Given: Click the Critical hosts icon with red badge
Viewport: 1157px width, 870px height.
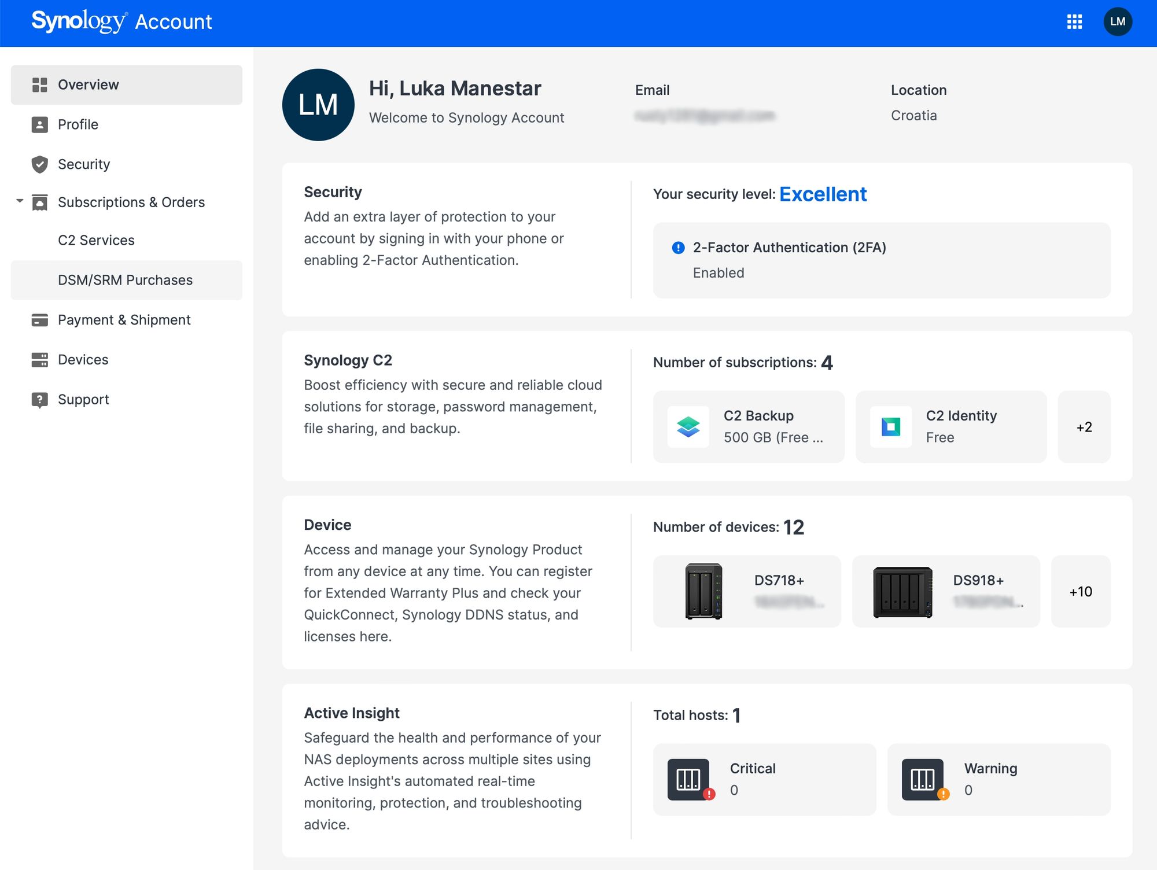Looking at the screenshot, I should (x=691, y=780).
